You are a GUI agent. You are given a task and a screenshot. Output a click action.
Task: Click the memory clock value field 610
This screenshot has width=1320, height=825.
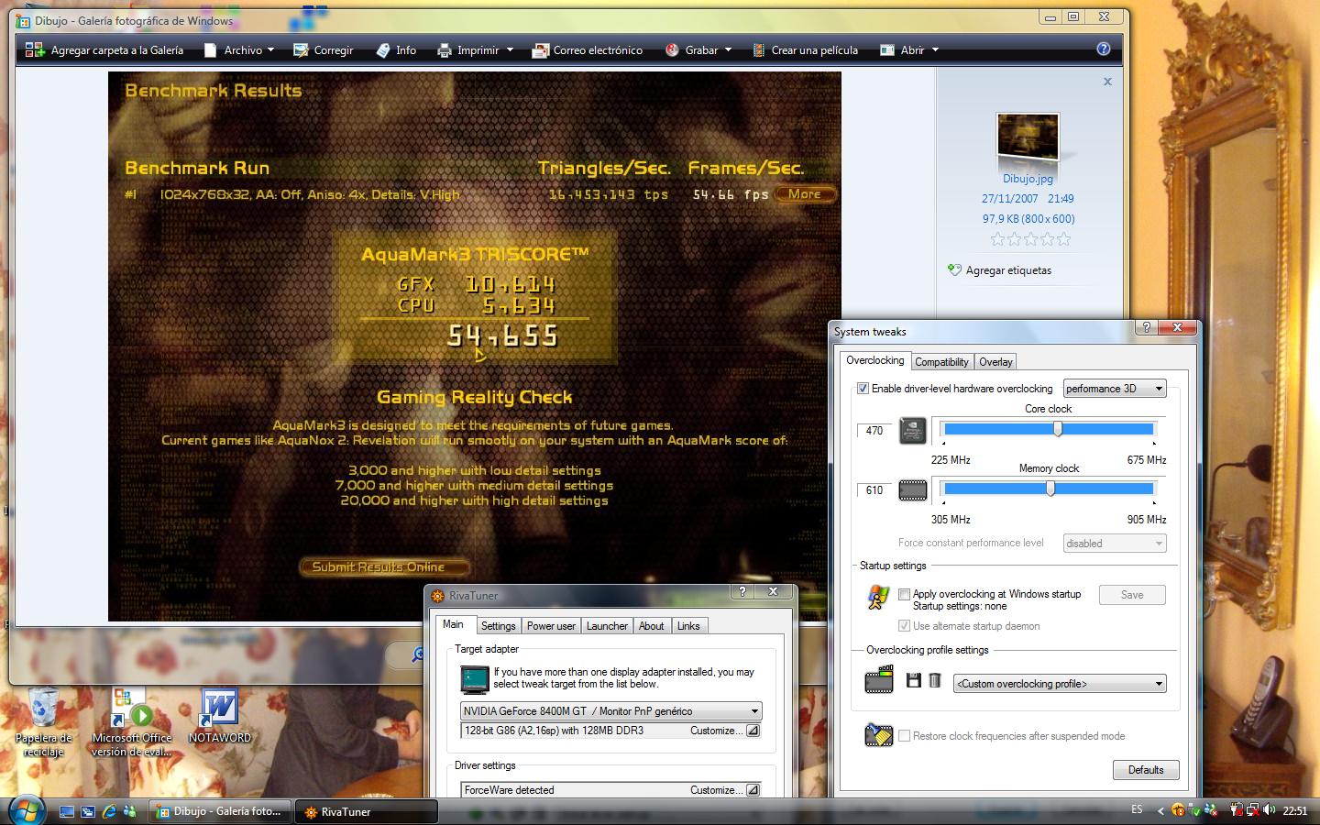click(x=874, y=490)
